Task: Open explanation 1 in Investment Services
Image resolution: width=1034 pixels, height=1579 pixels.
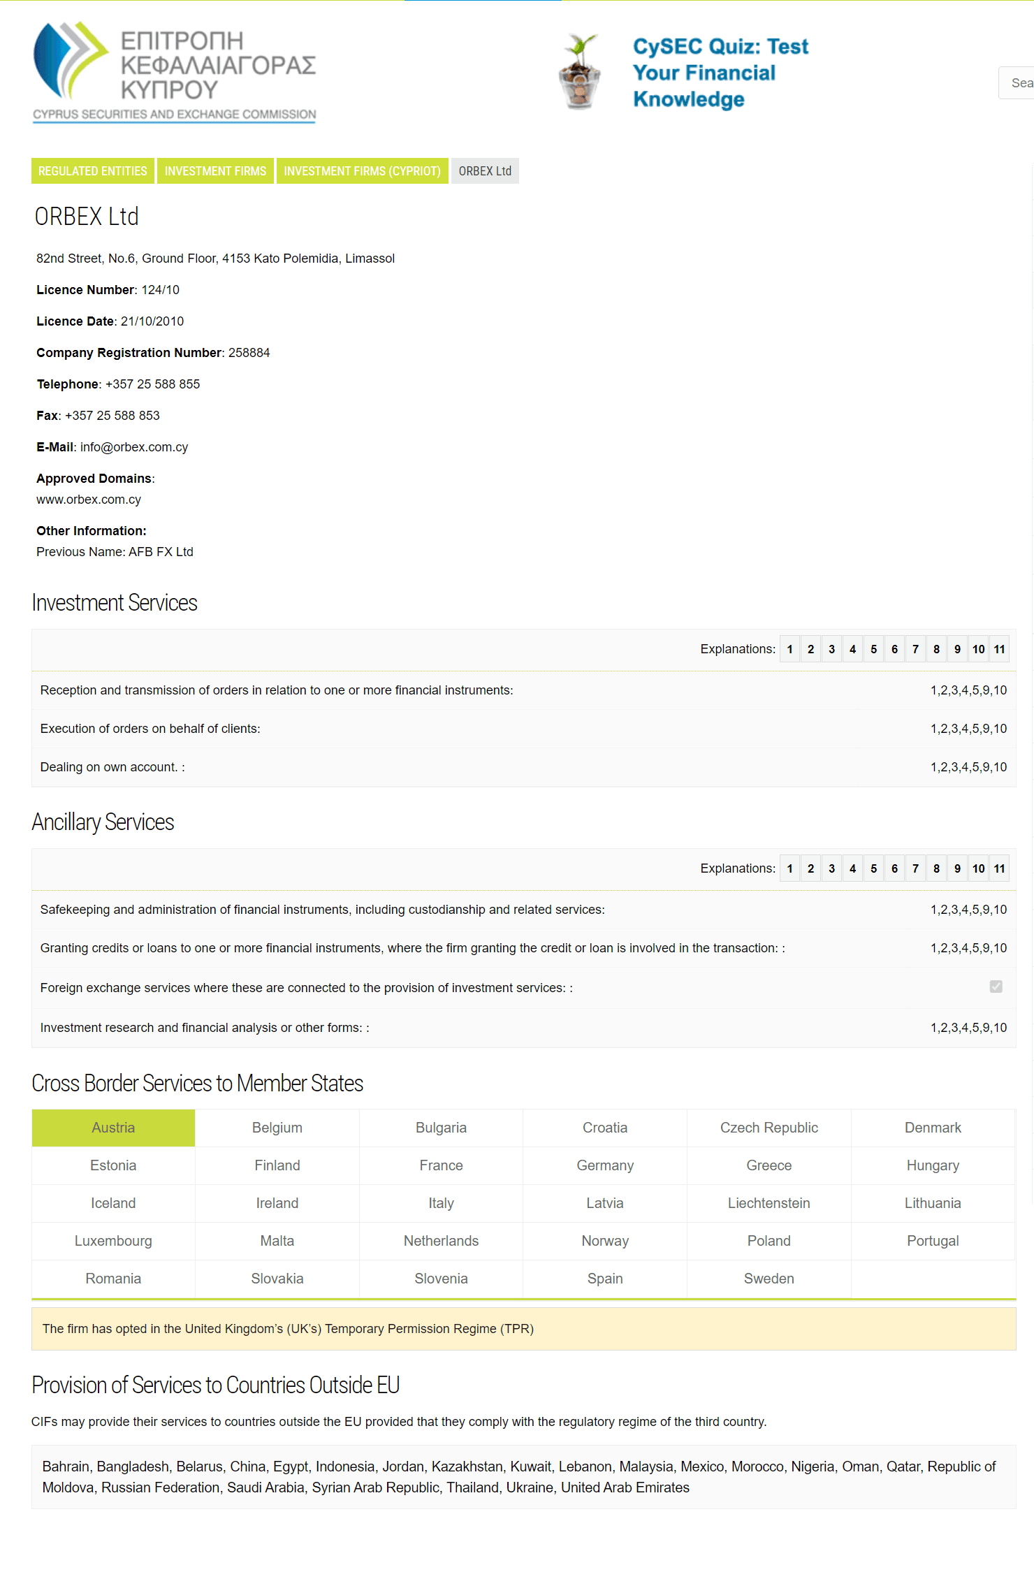Action: click(x=790, y=649)
